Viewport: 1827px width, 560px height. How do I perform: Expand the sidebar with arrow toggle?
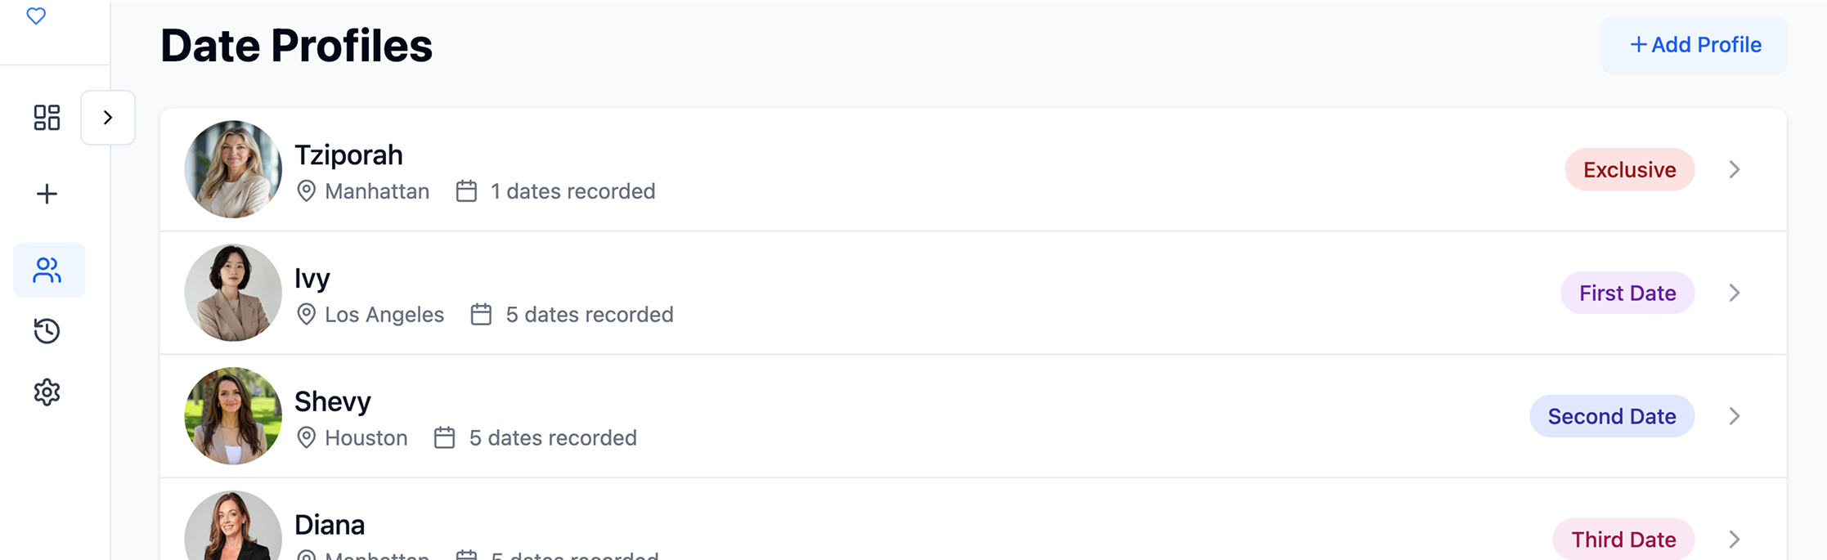pos(108,118)
